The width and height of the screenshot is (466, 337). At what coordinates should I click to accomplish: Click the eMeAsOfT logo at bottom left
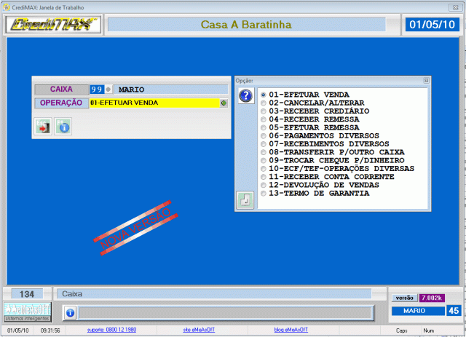[x=26, y=309]
